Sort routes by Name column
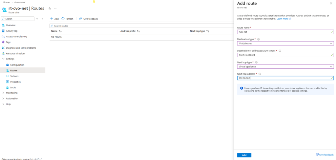 (x=56, y=31)
